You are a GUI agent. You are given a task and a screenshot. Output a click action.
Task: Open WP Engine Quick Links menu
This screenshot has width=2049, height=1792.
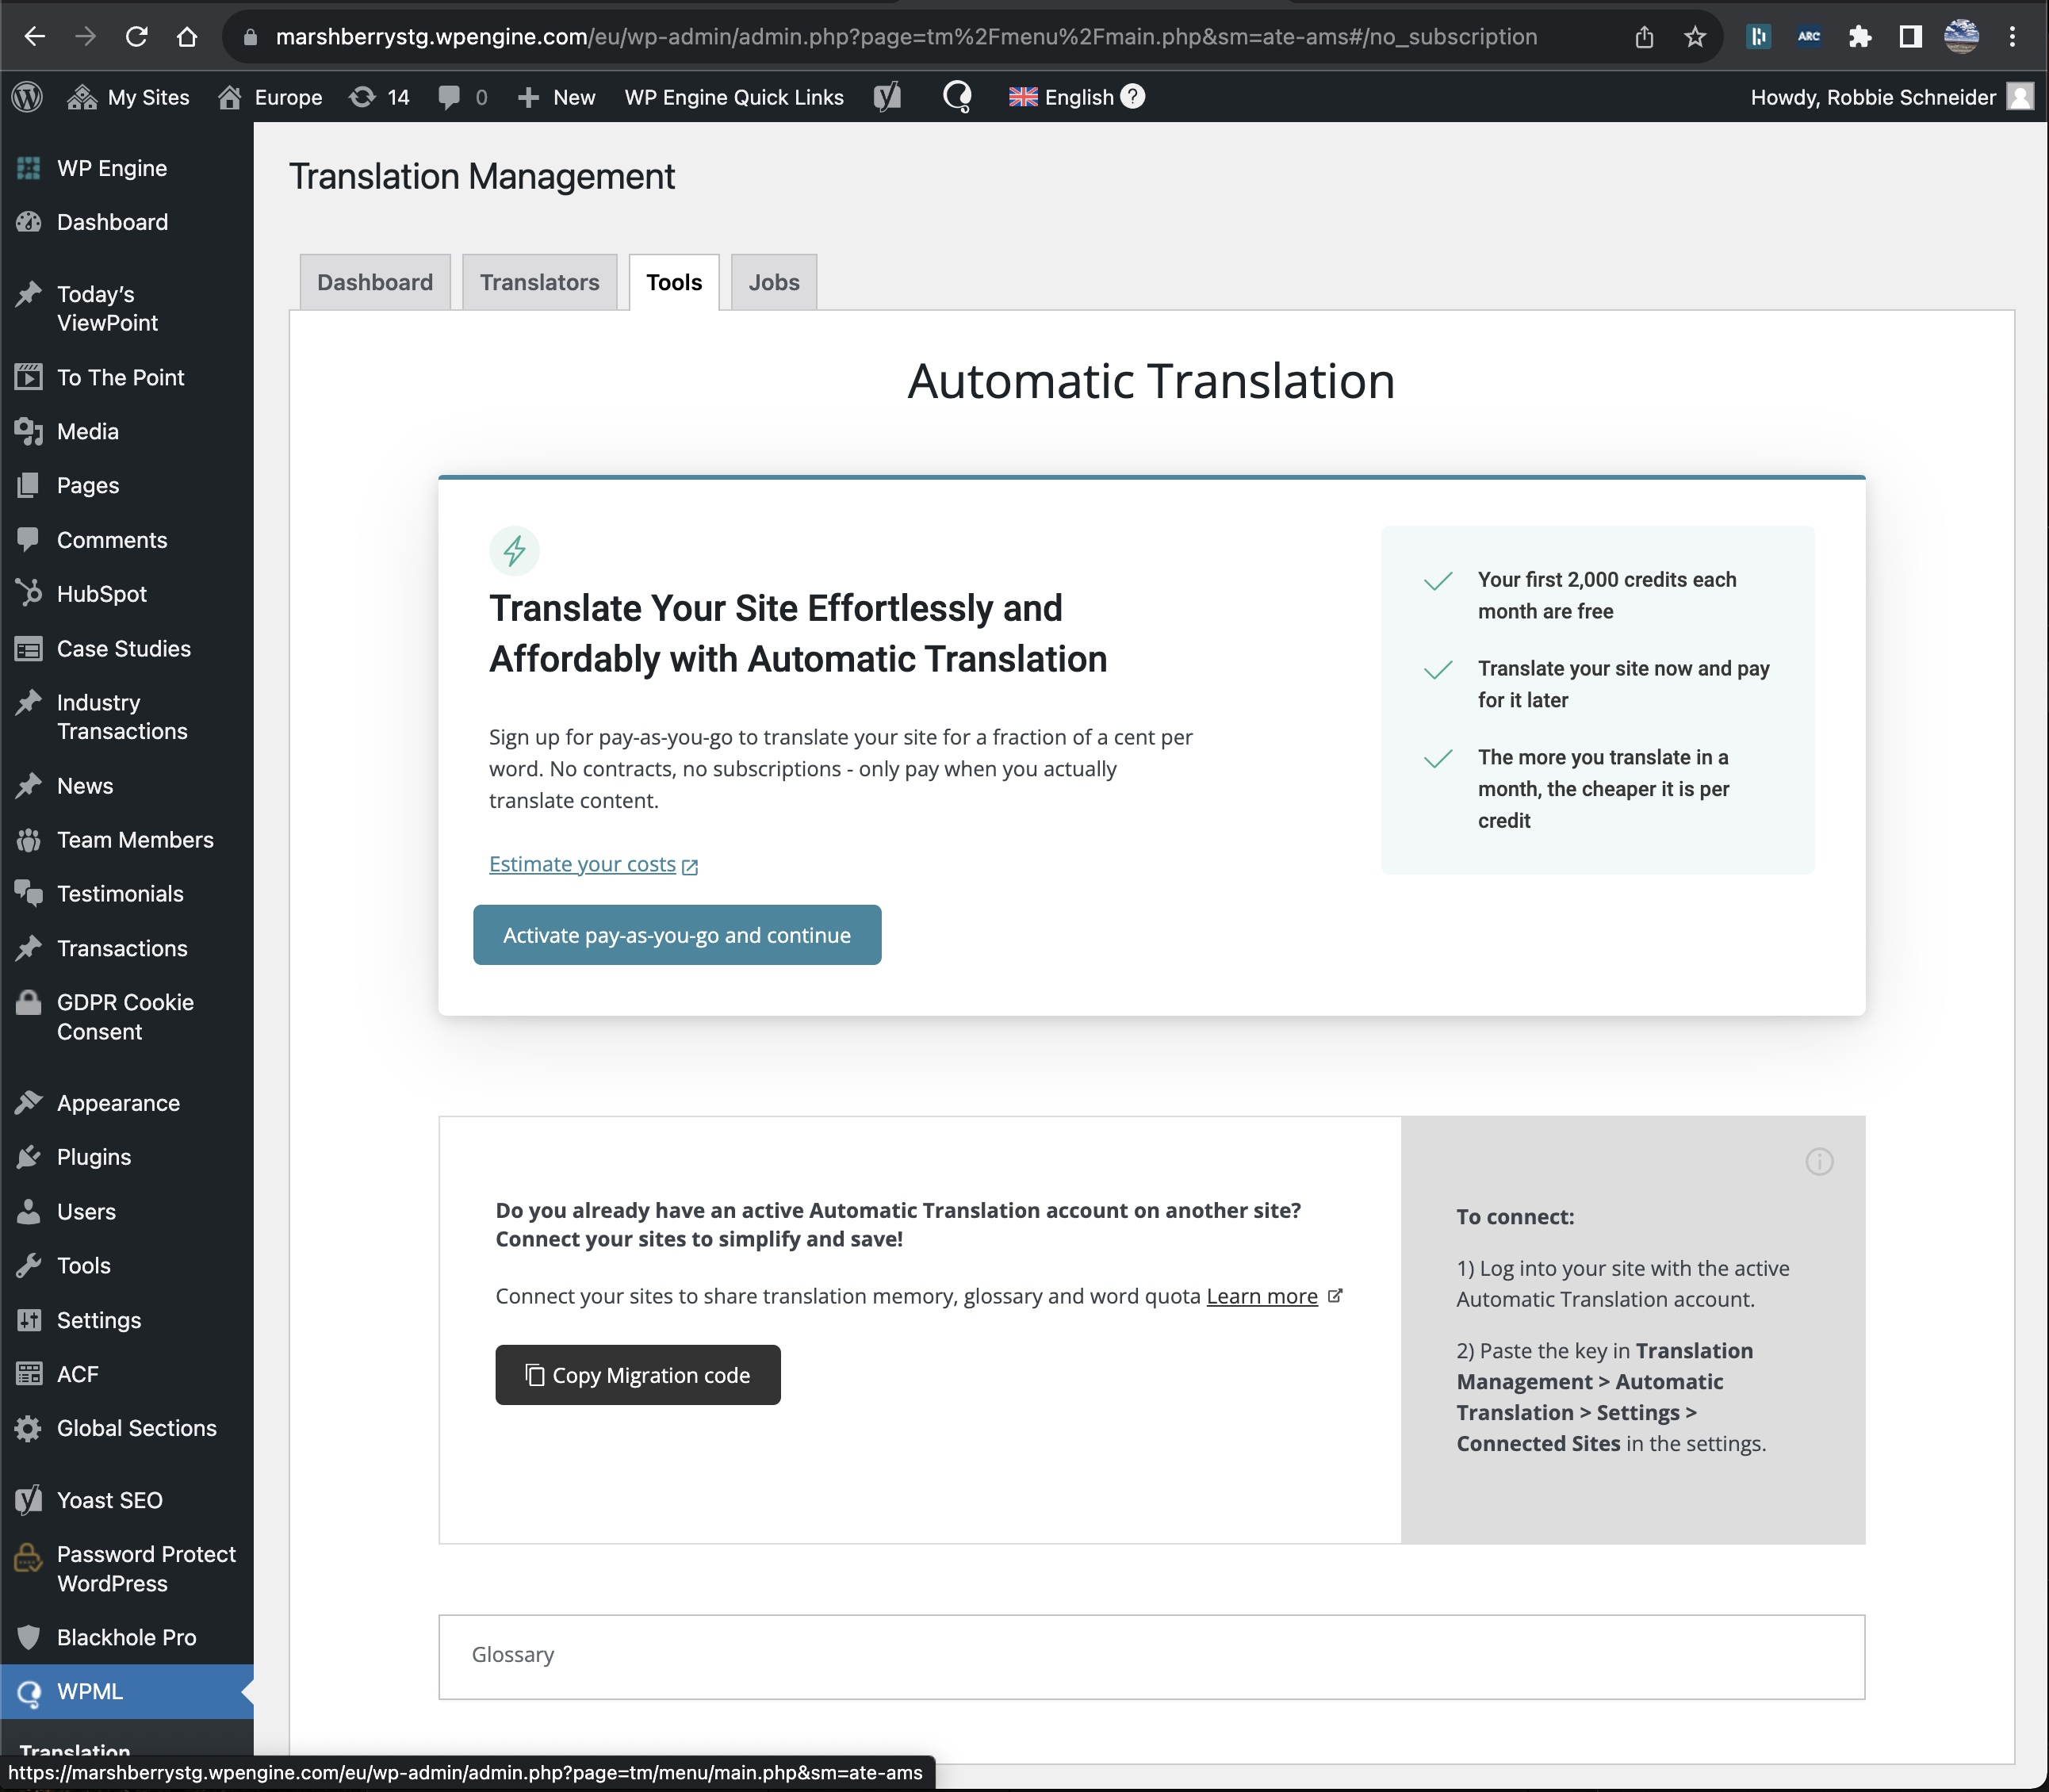pyautogui.click(x=734, y=97)
